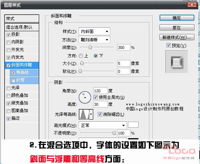Viewport: 200px width, 164px height.
Task: Expand the 高光模式 highlight mode dropdown
Action: click(x=103, y=125)
